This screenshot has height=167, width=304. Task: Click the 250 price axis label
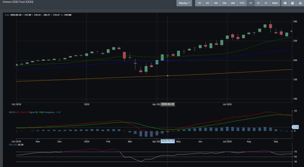295,41
